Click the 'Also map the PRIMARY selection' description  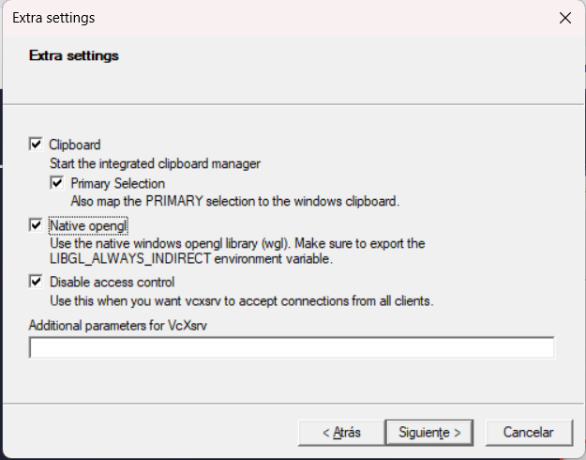234,200
